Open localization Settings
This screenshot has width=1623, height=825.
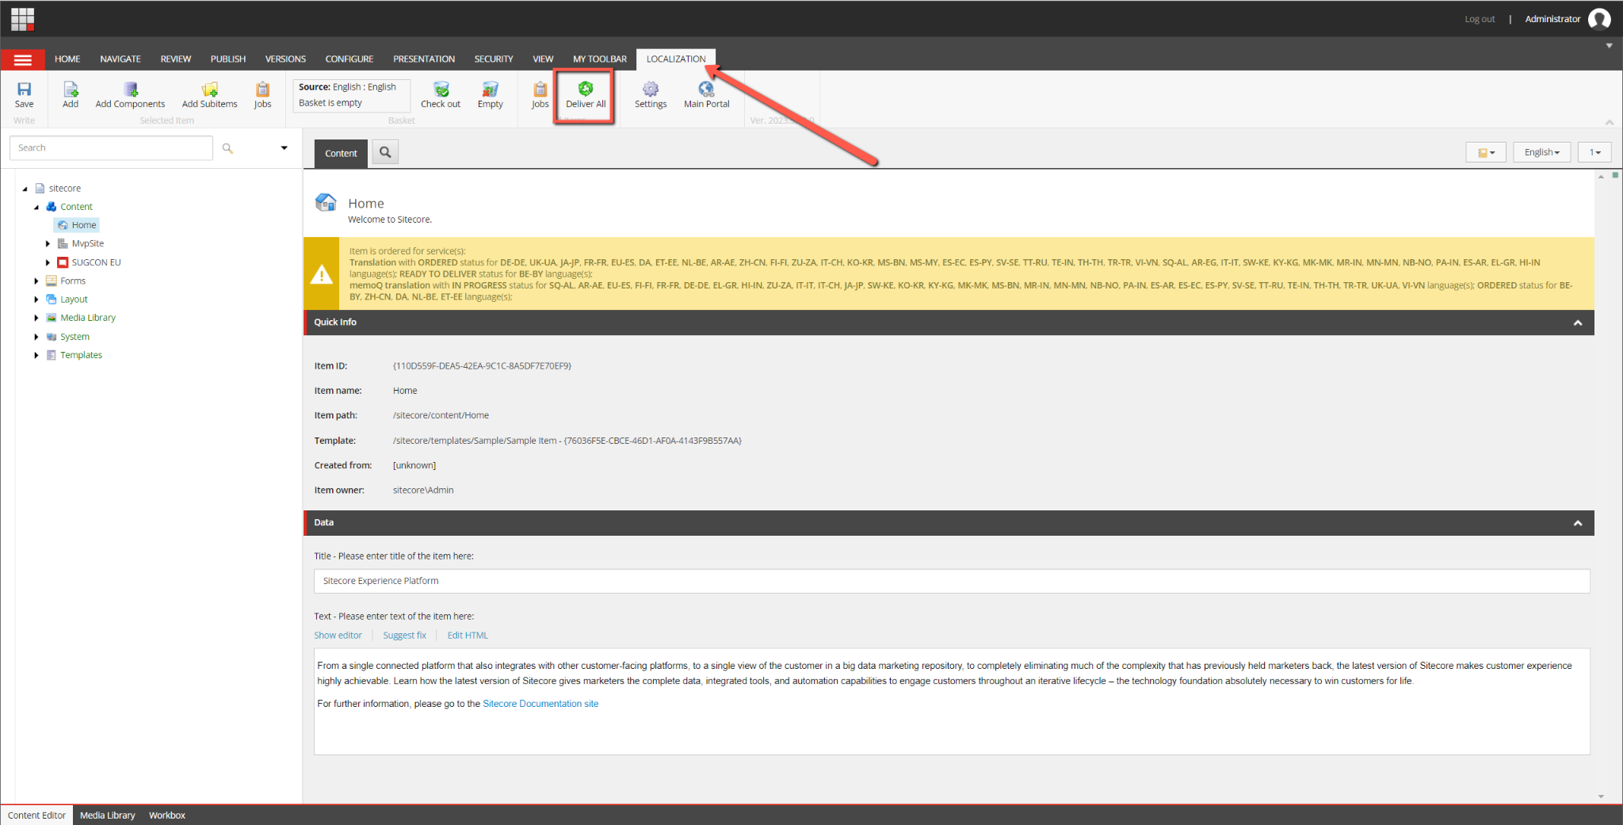(651, 94)
